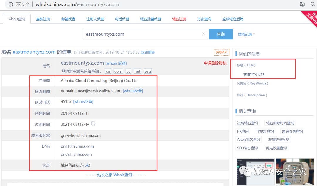Viewport: 317px width, 186px height.
Task: Select the cc suffix option
Action: tap(128, 71)
